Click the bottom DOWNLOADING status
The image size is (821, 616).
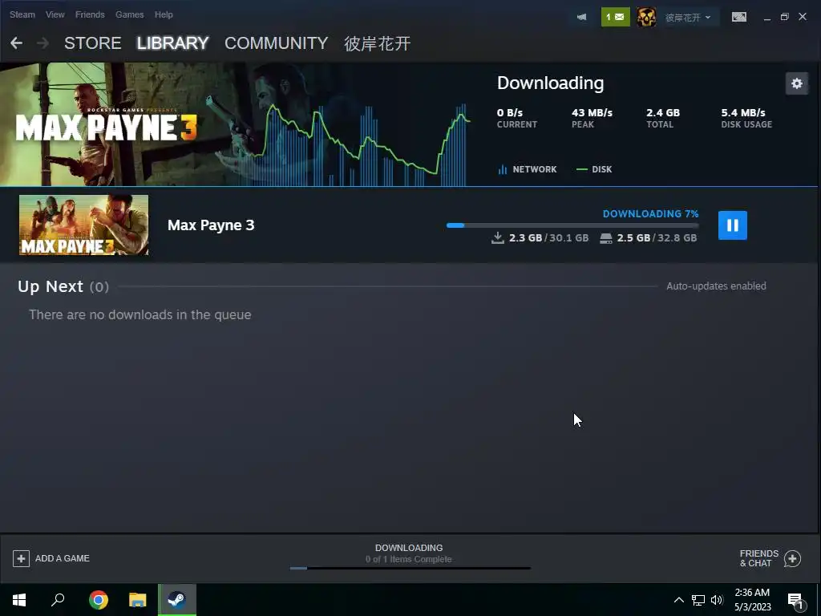coord(409,548)
